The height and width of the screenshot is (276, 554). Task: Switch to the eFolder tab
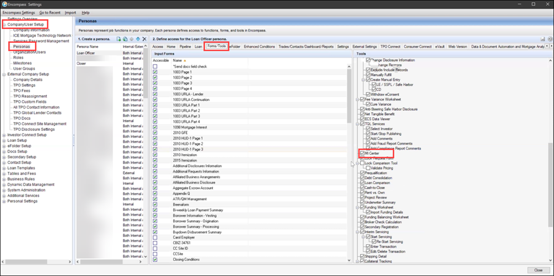click(234, 46)
